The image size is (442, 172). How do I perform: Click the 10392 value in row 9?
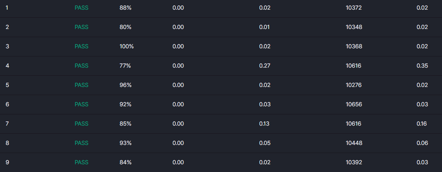coord(354,162)
